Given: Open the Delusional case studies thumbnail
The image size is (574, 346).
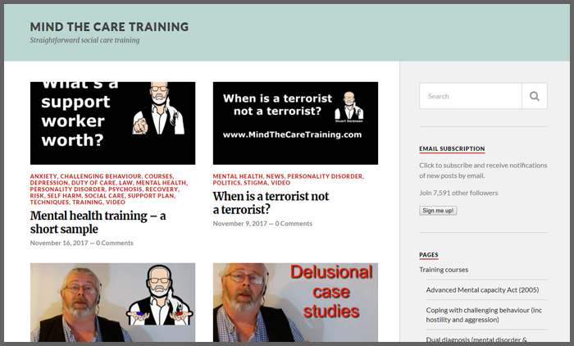Looking at the screenshot, I should 295,303.
